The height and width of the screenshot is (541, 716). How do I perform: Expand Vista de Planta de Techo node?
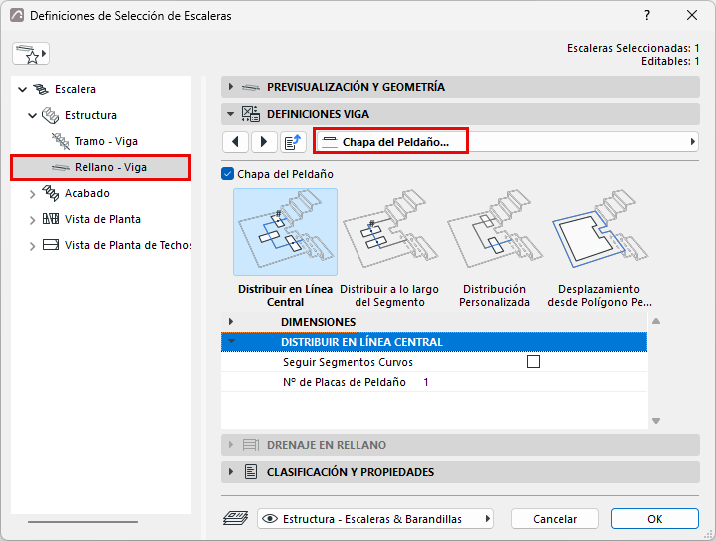tap(32, 246)
